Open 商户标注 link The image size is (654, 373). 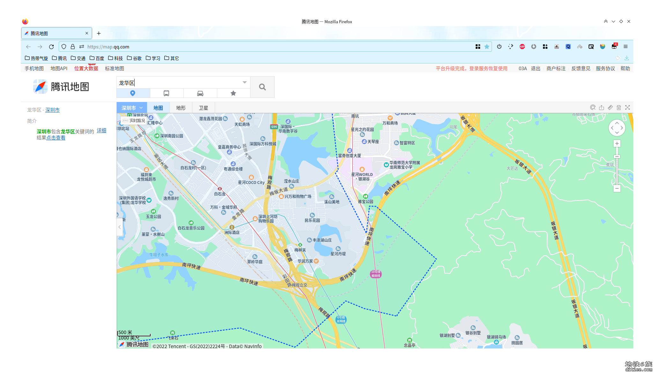point(556,68)
